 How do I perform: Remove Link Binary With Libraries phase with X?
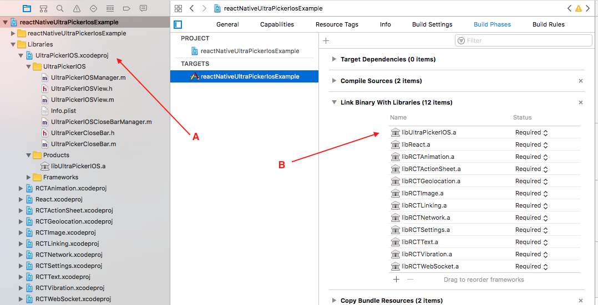[581, 102]
